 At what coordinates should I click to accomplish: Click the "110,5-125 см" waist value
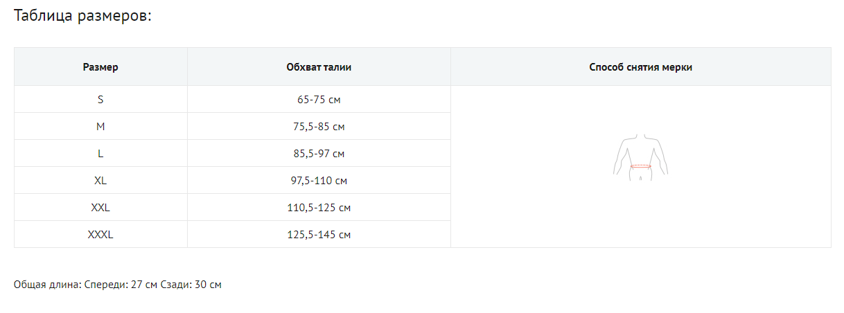319,208
